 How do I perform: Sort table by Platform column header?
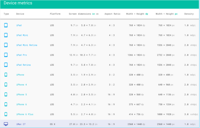coord(55,14)
